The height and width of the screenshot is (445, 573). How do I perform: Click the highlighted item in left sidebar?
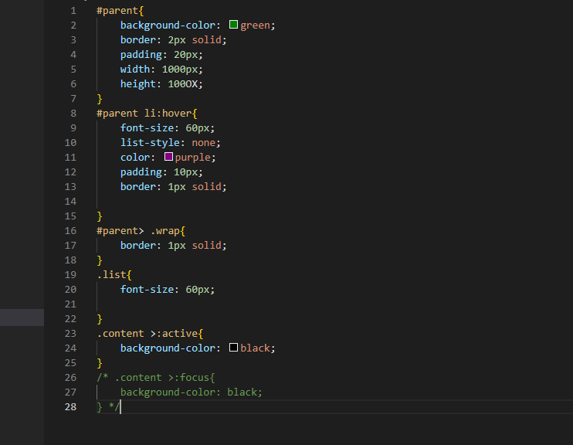click(x=22, y=318)
